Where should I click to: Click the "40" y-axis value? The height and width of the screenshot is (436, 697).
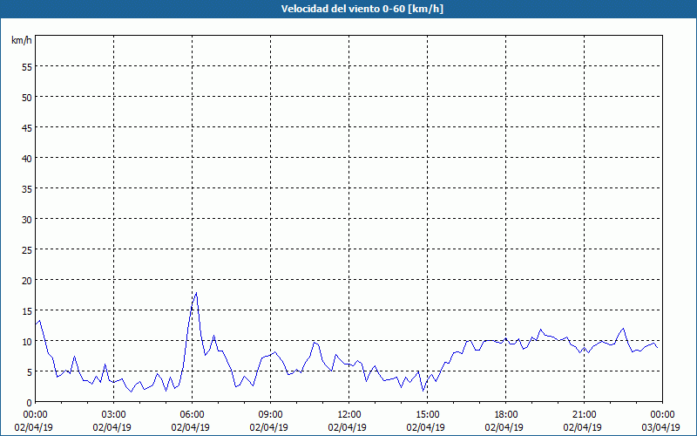pos(27,158)
